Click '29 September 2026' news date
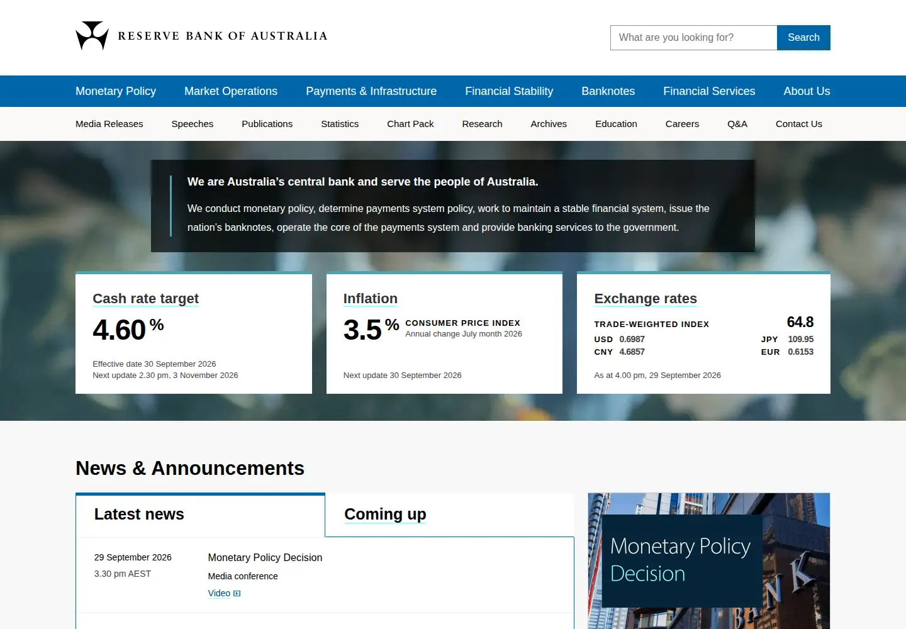The width and height of the screenshot is (906, 629). (x=133, y=557)
